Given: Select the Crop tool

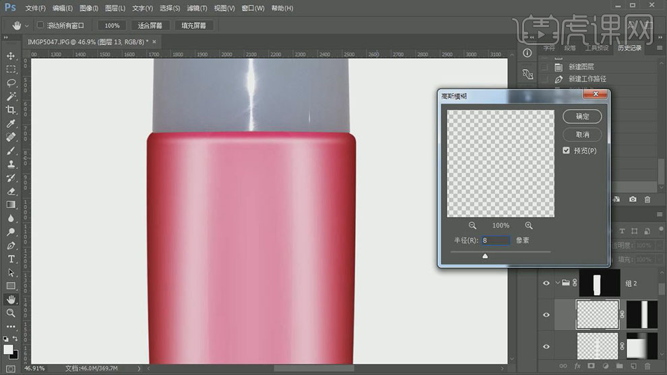Looking at the screenshot, I should (x=11, y=110).
